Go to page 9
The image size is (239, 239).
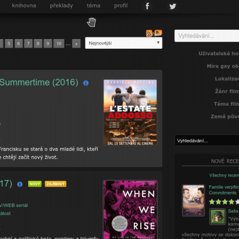coord(48,43)
